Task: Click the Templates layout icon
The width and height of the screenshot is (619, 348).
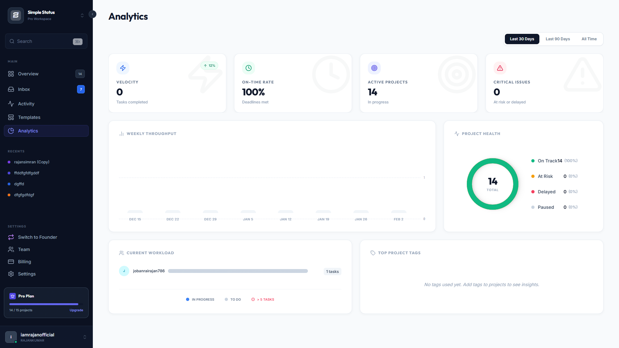Action: pos(11,117)
